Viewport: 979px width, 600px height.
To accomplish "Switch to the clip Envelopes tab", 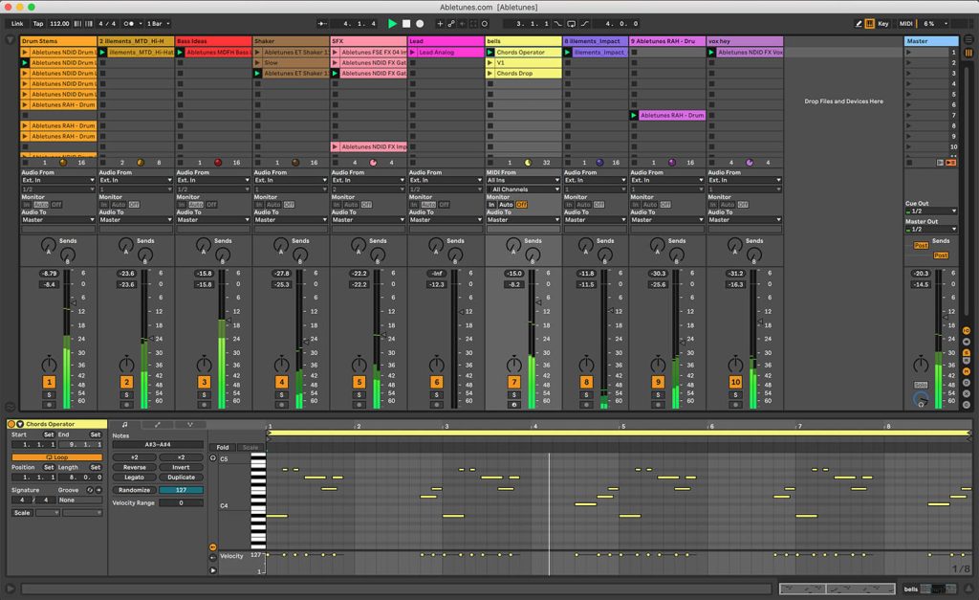I will [x=157, y=426].
